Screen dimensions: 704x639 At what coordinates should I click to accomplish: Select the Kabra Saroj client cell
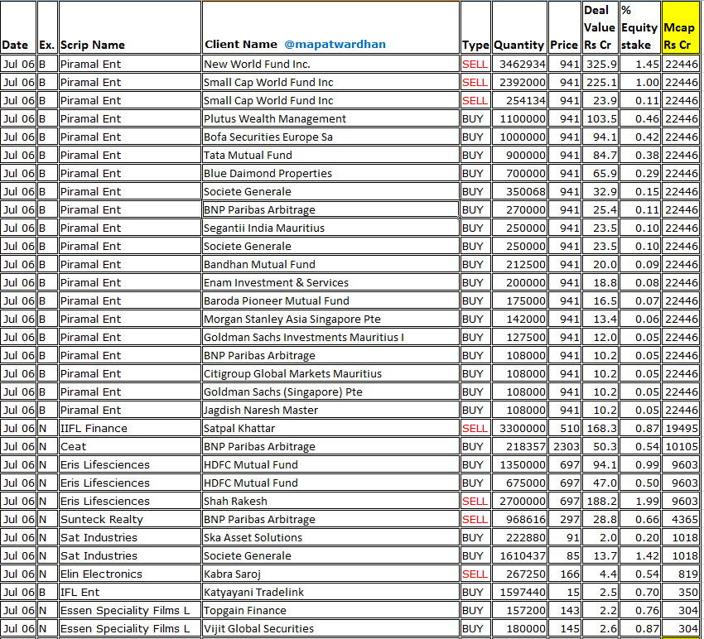(331, 574)
